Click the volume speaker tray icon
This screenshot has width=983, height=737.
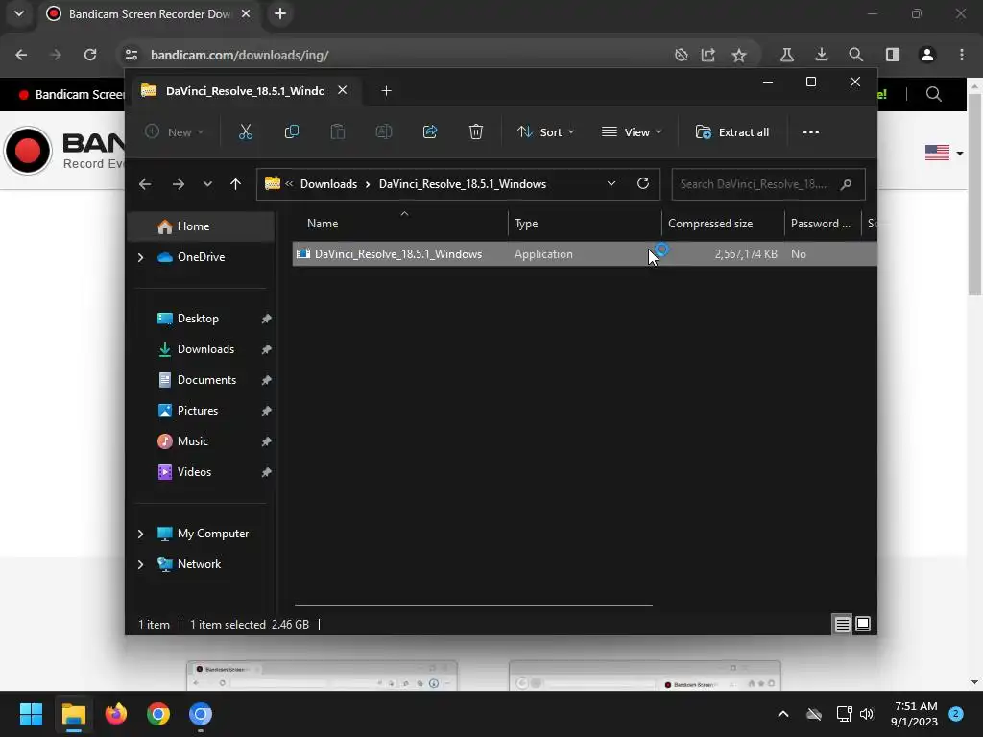(x=867, y=714)
